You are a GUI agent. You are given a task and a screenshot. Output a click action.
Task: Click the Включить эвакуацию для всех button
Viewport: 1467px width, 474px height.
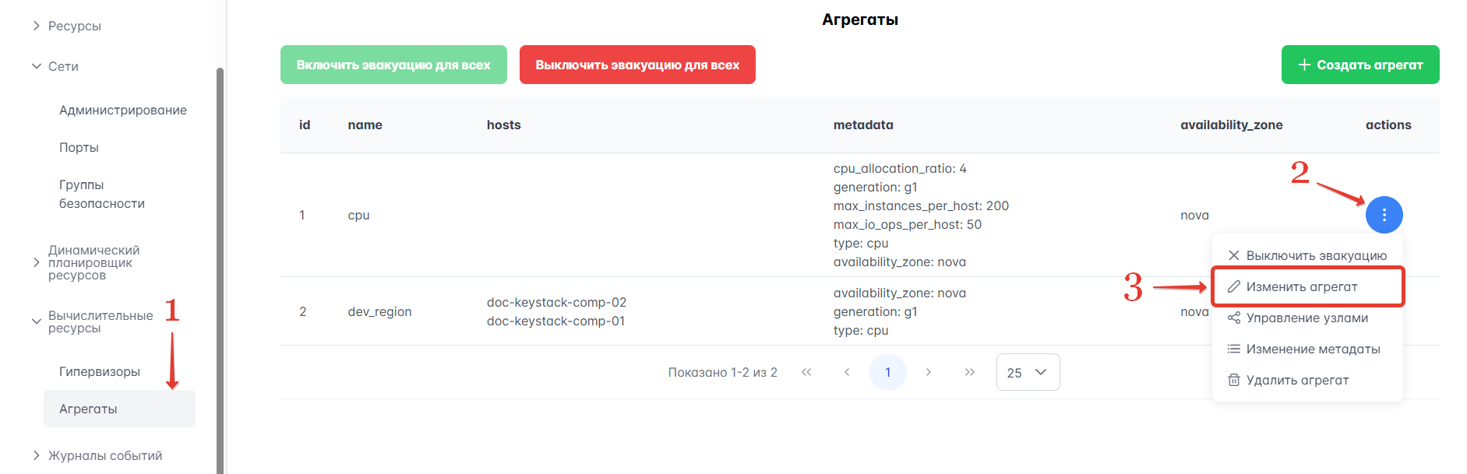tap(393, 65)
